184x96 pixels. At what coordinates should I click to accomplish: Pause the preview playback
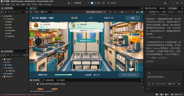(95, 3)
